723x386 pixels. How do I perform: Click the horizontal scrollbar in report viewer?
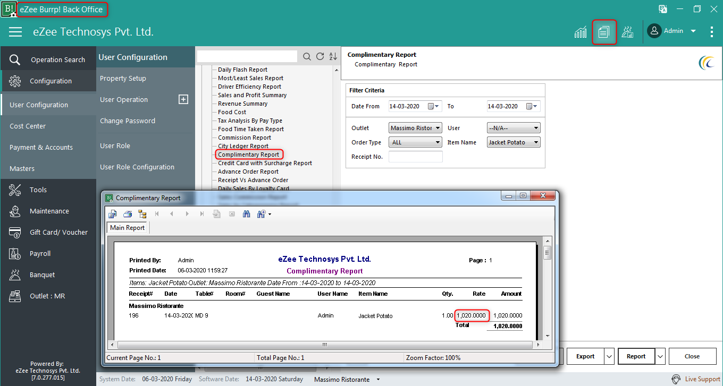(x=324, y=345)
